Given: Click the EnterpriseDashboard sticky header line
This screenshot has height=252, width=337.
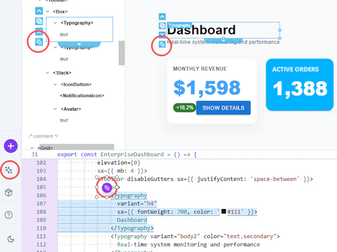Looking at the screenshot, I should [179, 154].
